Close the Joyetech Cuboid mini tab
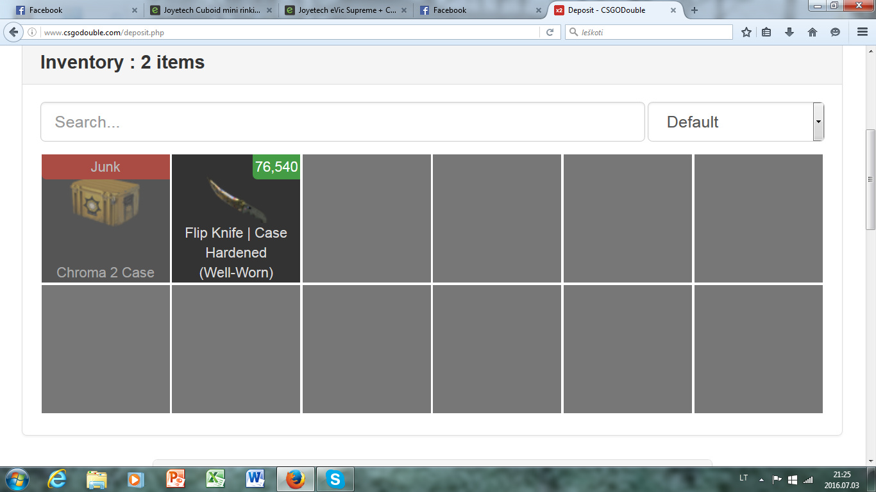 (269, 10)
